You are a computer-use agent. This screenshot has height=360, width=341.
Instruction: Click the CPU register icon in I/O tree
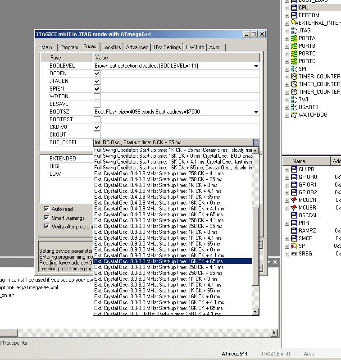[x=294, y=8]
